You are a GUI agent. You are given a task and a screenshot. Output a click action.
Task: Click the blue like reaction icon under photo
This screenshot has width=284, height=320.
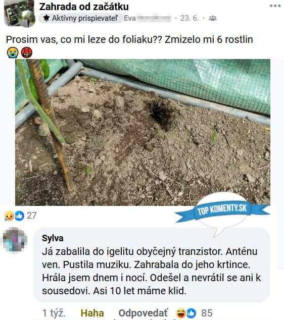pos(19,216)
